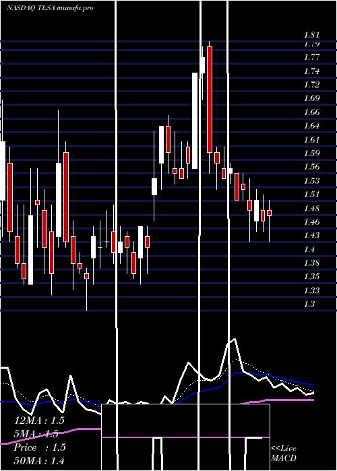Click the last red candle on the right
This screenshot has height=471, width=337.
(x=270, y=213)
